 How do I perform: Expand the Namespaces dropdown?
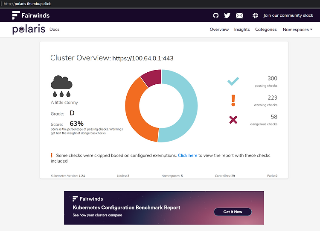(x=297, y=30)
